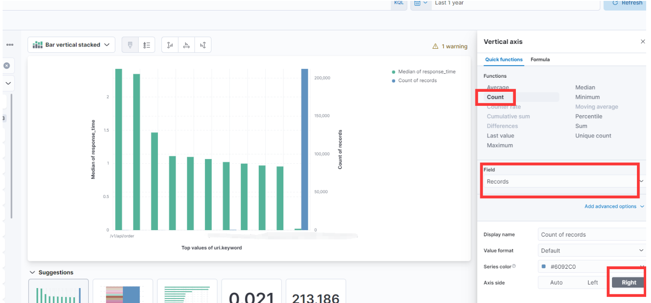
Task: Open Bottom axis settings icon
Action: [x=186, y=45]
